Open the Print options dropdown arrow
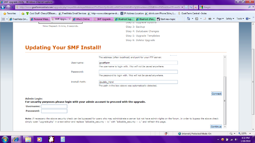 [x=214, y=19]
